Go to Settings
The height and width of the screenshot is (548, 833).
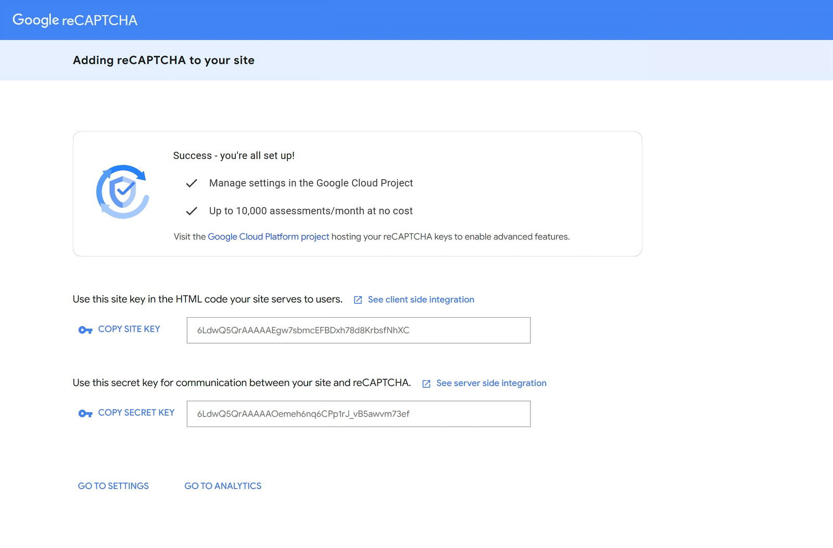pyautogui.click(x=113, y=486)
